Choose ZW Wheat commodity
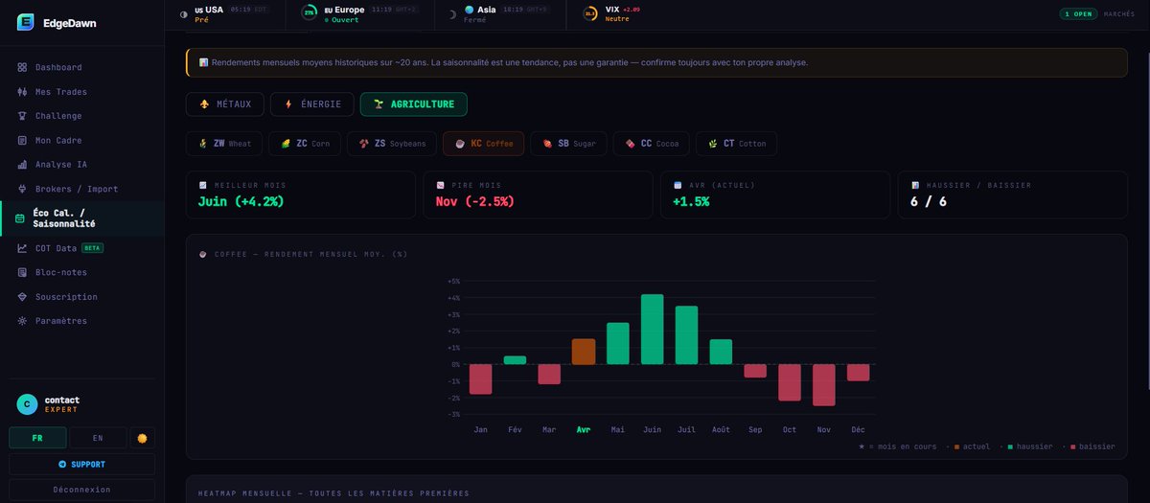Screen dimensions: 1150x503 [224, 144]
